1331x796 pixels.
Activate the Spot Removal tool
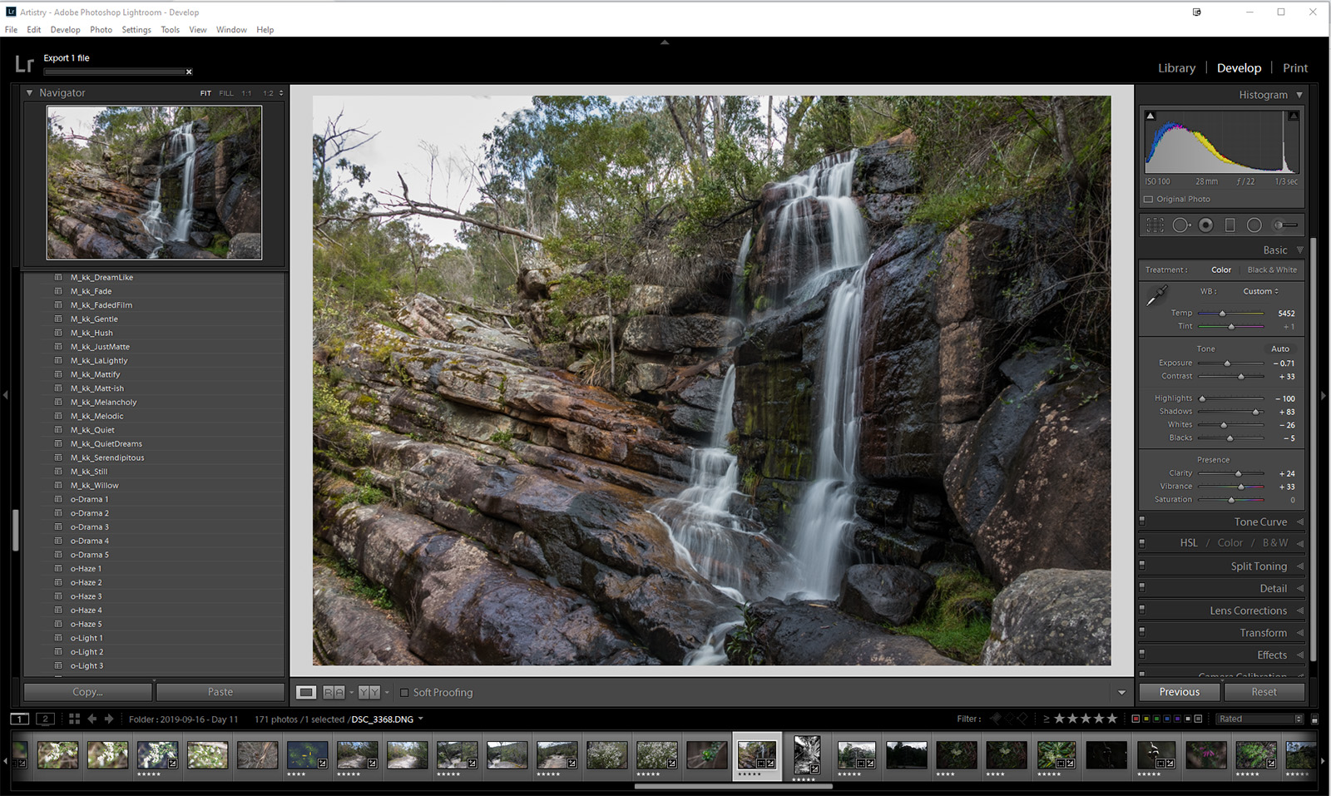pyautogui.click(x=1180, y=225)
